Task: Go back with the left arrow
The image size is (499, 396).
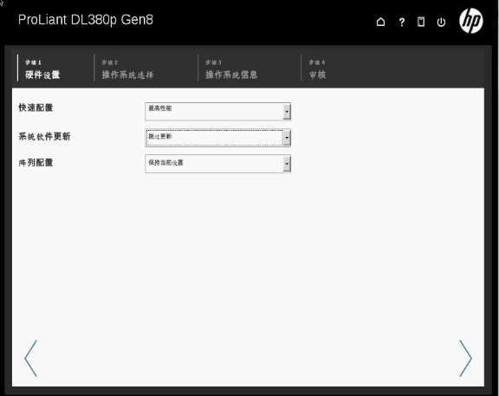Action: tap(31, 359)
